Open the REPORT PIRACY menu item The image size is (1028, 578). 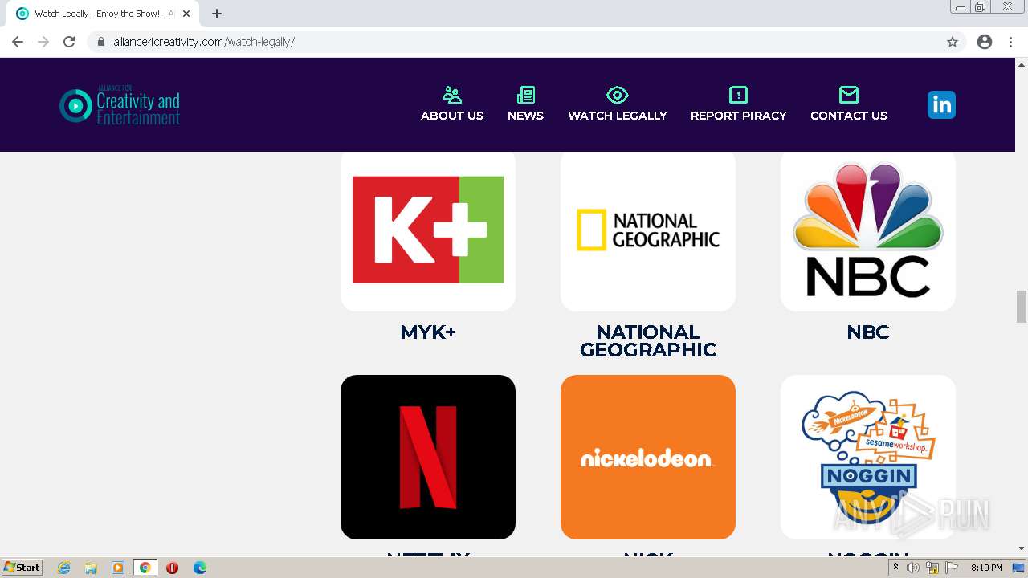tap(739, 116)
